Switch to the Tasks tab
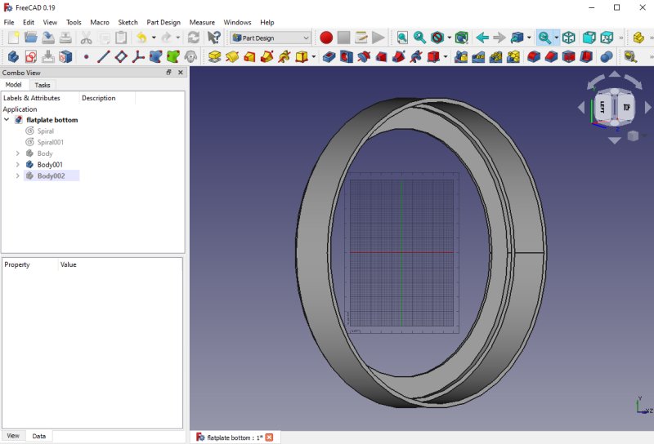Image resolution: width=654 pixels, height=444 pixels. click(43, 85)
